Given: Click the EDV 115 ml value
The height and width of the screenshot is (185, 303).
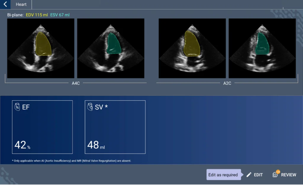Looking at the screenshot, I should tap(37, 15).
